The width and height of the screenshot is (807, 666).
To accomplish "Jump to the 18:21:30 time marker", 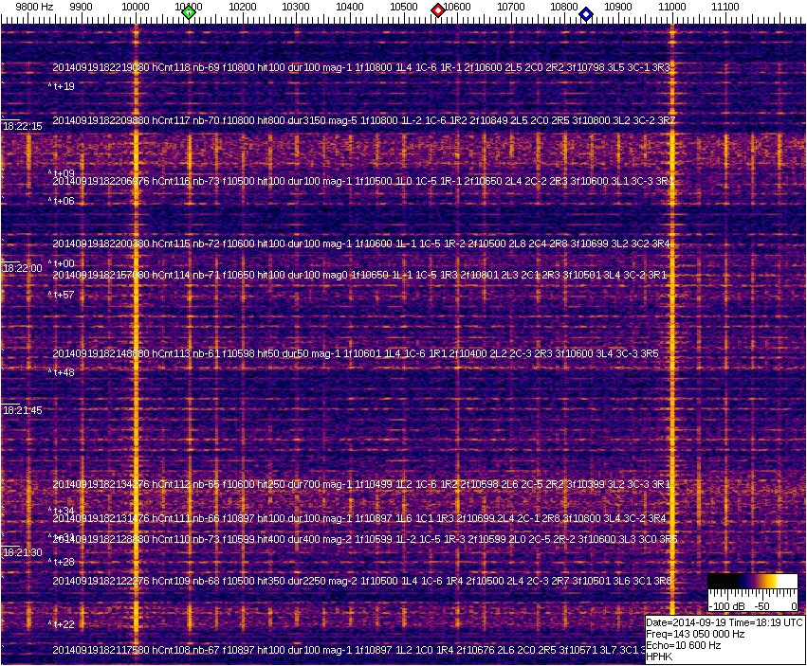I will click(x=23, y=552).
